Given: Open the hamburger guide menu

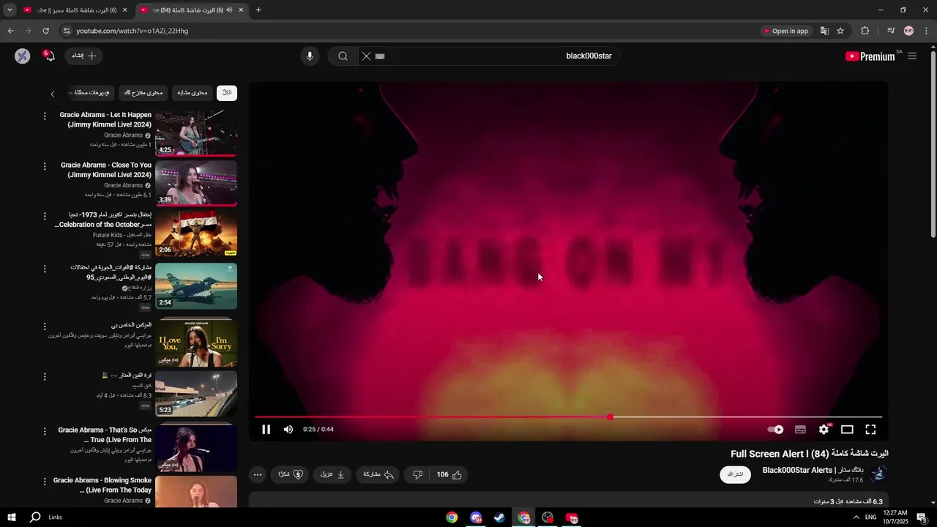Looking at the screenshot, I should 912,56.
